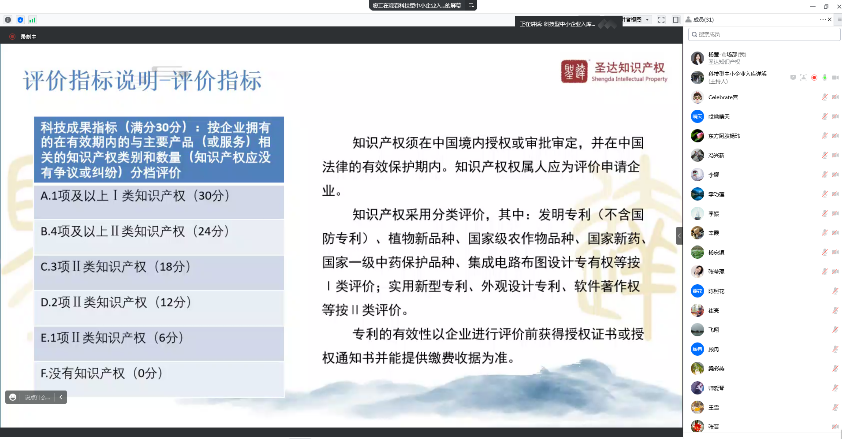Open the screen-viewing banner menu
842x439 pixels.
pyautogui.click(x=471, y=5)
